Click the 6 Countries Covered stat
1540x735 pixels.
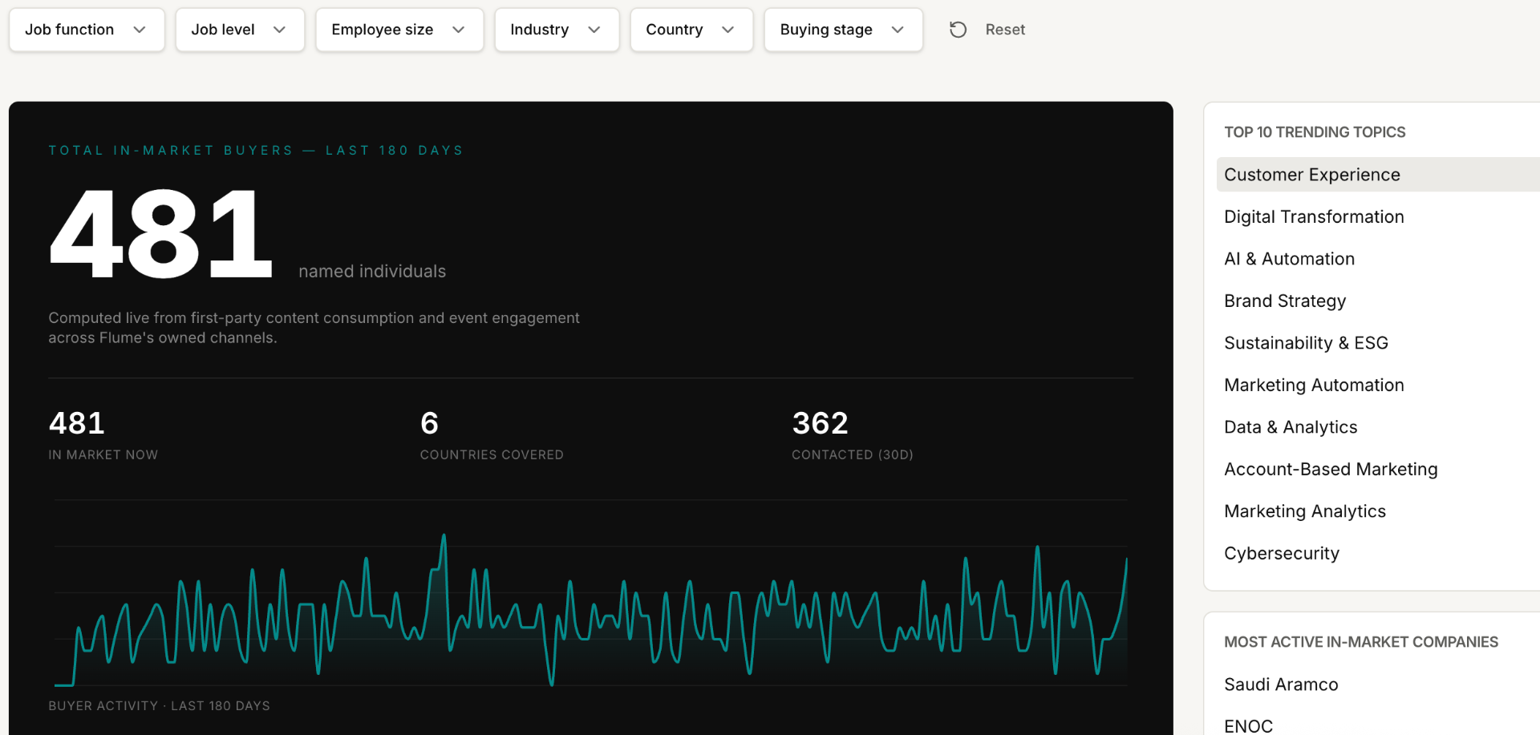click(492, 435)
